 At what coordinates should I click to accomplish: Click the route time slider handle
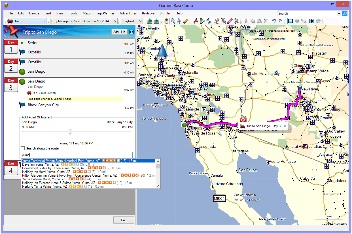tap(71, 132)
